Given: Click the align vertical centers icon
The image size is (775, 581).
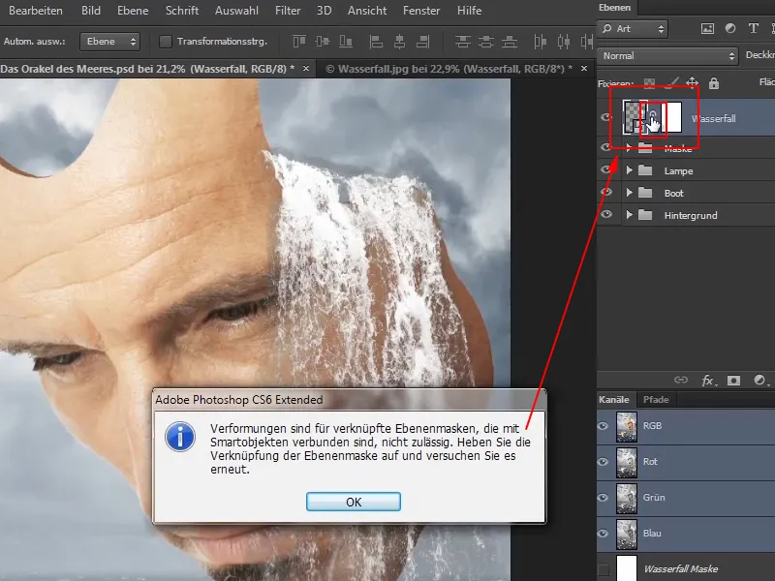Looking at the screenshot, I should click(323, 42).
